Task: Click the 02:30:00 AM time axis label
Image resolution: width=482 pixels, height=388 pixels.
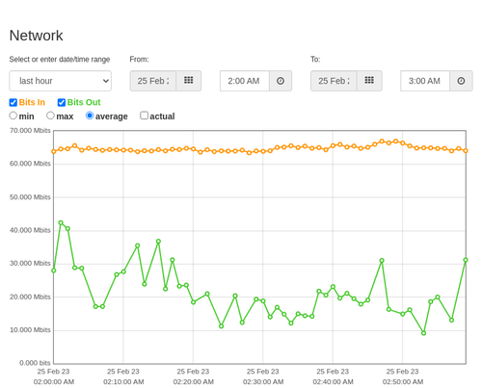Action: click(x=263, y=382)
